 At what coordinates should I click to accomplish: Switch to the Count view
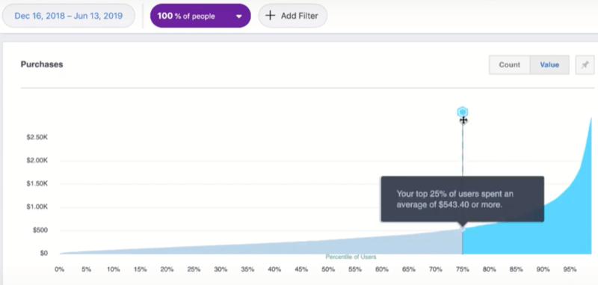(510, 65)
